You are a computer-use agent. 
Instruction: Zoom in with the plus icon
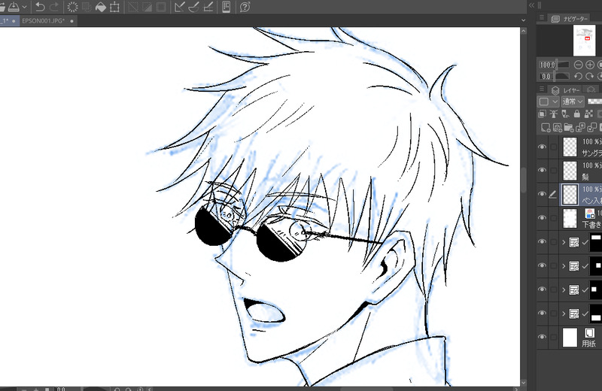coord(590,65)
